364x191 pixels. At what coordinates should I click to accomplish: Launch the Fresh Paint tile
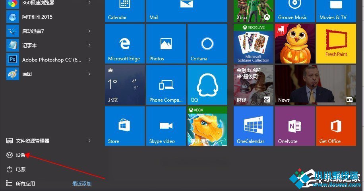(336, 44)
